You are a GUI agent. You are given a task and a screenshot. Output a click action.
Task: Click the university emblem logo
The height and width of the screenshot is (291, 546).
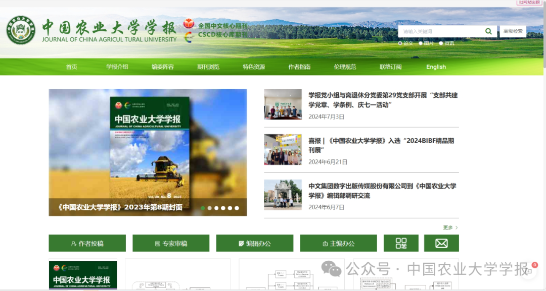(21, 30)
